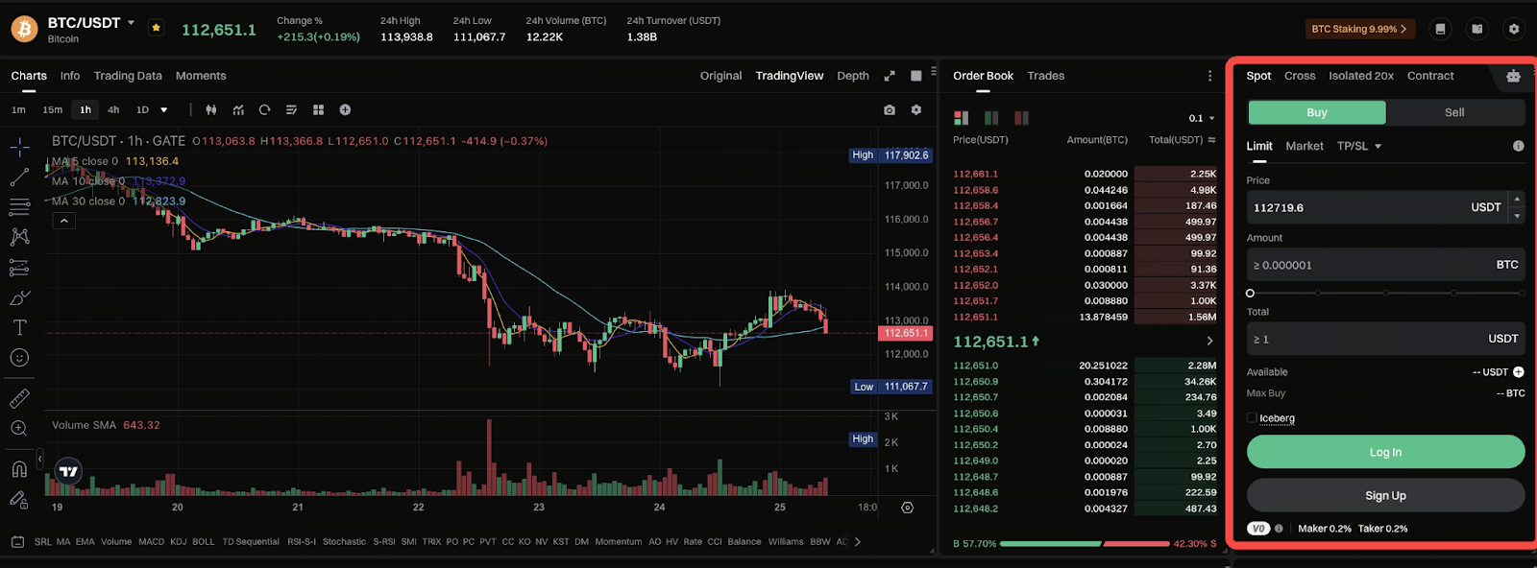
Task: Open the projection and forecasting tool
Action: click(x=19, y=268)
